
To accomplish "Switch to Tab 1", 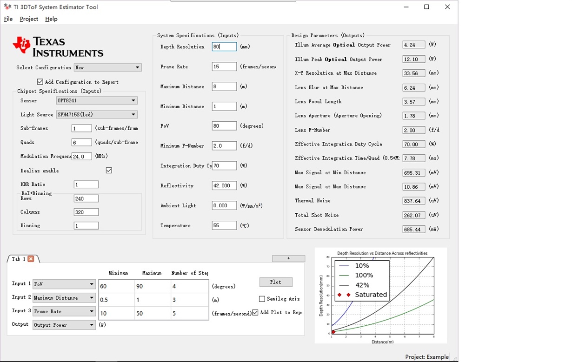I will tap(19, 259).
